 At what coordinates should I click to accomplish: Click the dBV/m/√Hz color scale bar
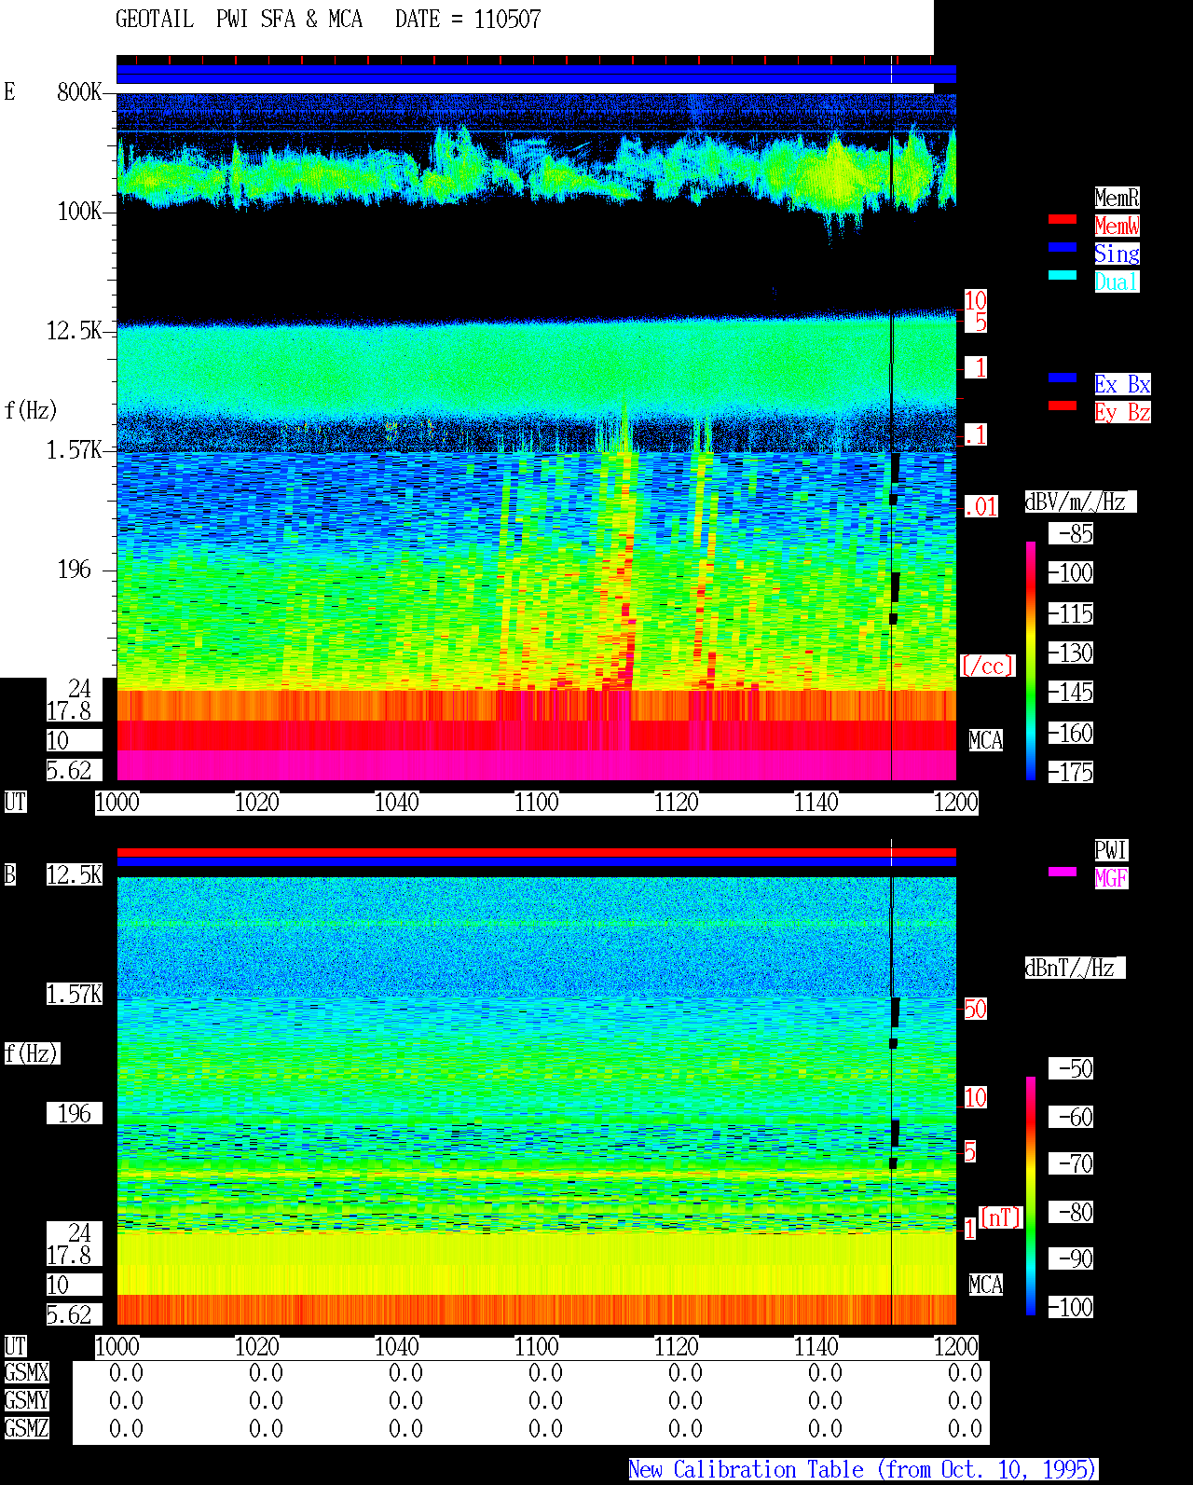1031,660
